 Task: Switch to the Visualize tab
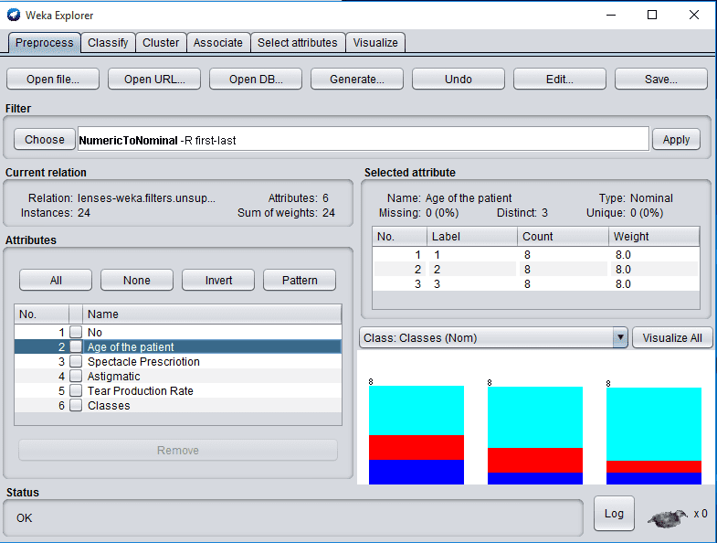[x=375, y=43]
